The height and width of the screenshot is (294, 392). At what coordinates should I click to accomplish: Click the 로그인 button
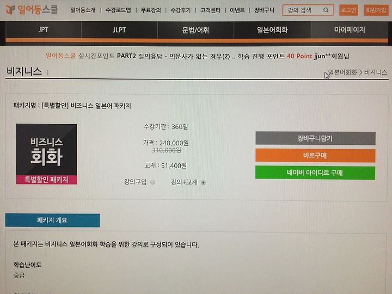pyautogui.click(x=348, y=10)
